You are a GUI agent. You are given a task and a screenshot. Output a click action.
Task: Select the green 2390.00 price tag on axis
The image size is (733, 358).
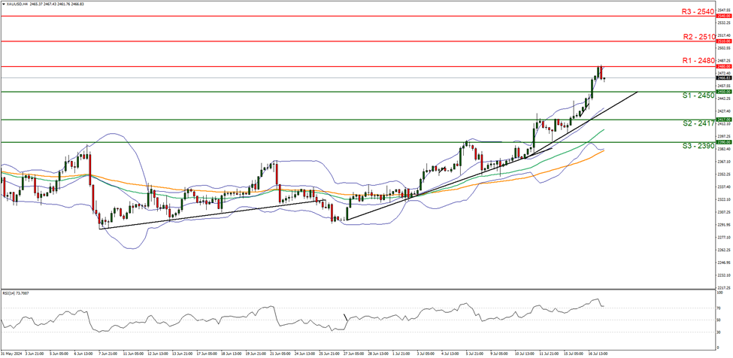(724, 142)
